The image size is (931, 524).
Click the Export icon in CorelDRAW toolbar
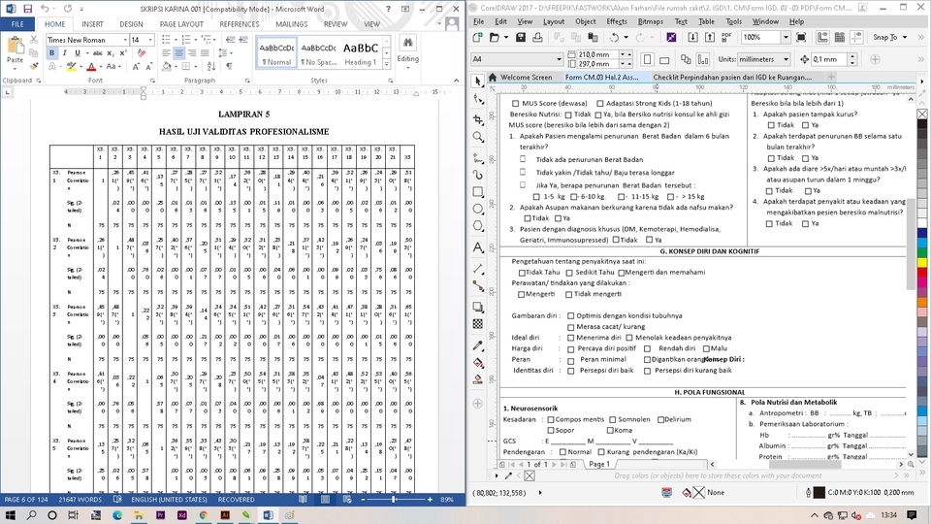click(x=710, y=38)
